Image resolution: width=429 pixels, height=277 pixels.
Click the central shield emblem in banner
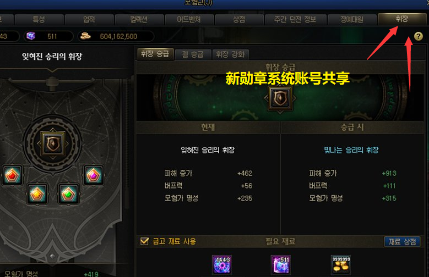point(53,143)
